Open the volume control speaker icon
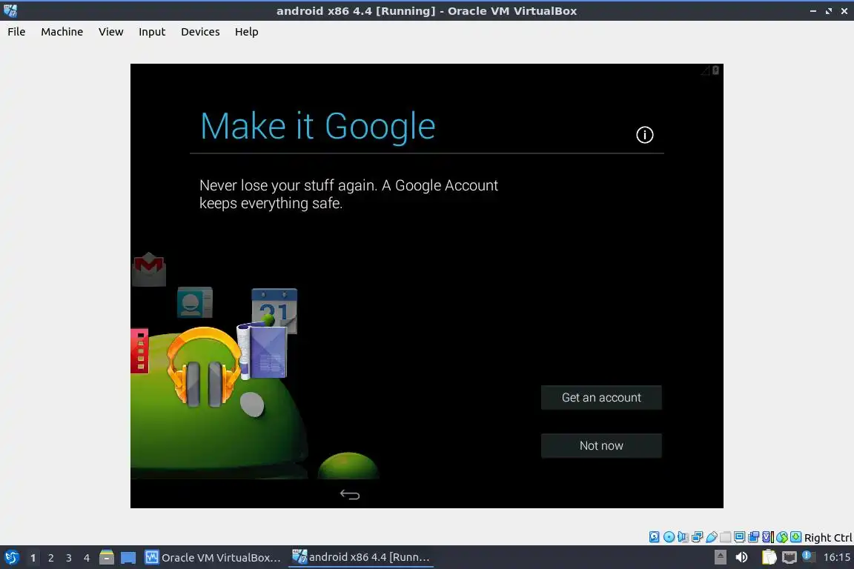Image resolution: width=854 pixels, height=569 pixels. tap(742, 557)
